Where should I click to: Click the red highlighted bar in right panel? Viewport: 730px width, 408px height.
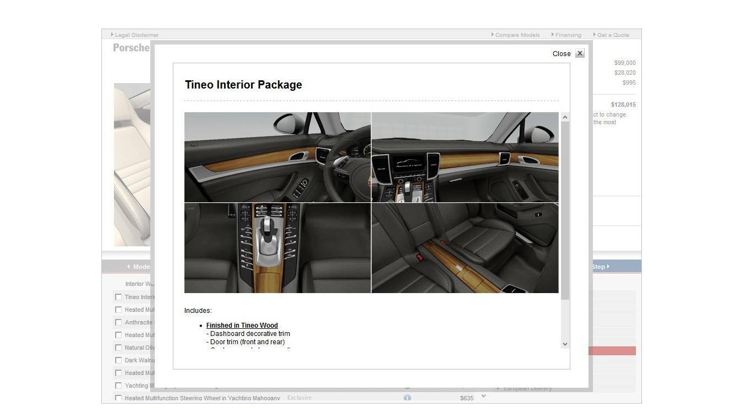(612, 351)
